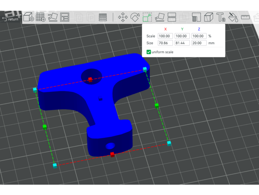The width and height of the screenshot is (259, 195).
Task: Open the variable layer height tool
Action: (103, 17)
